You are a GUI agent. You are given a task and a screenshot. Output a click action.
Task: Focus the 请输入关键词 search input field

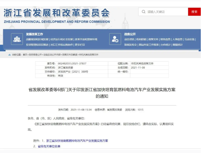click(x=166, y=12)
